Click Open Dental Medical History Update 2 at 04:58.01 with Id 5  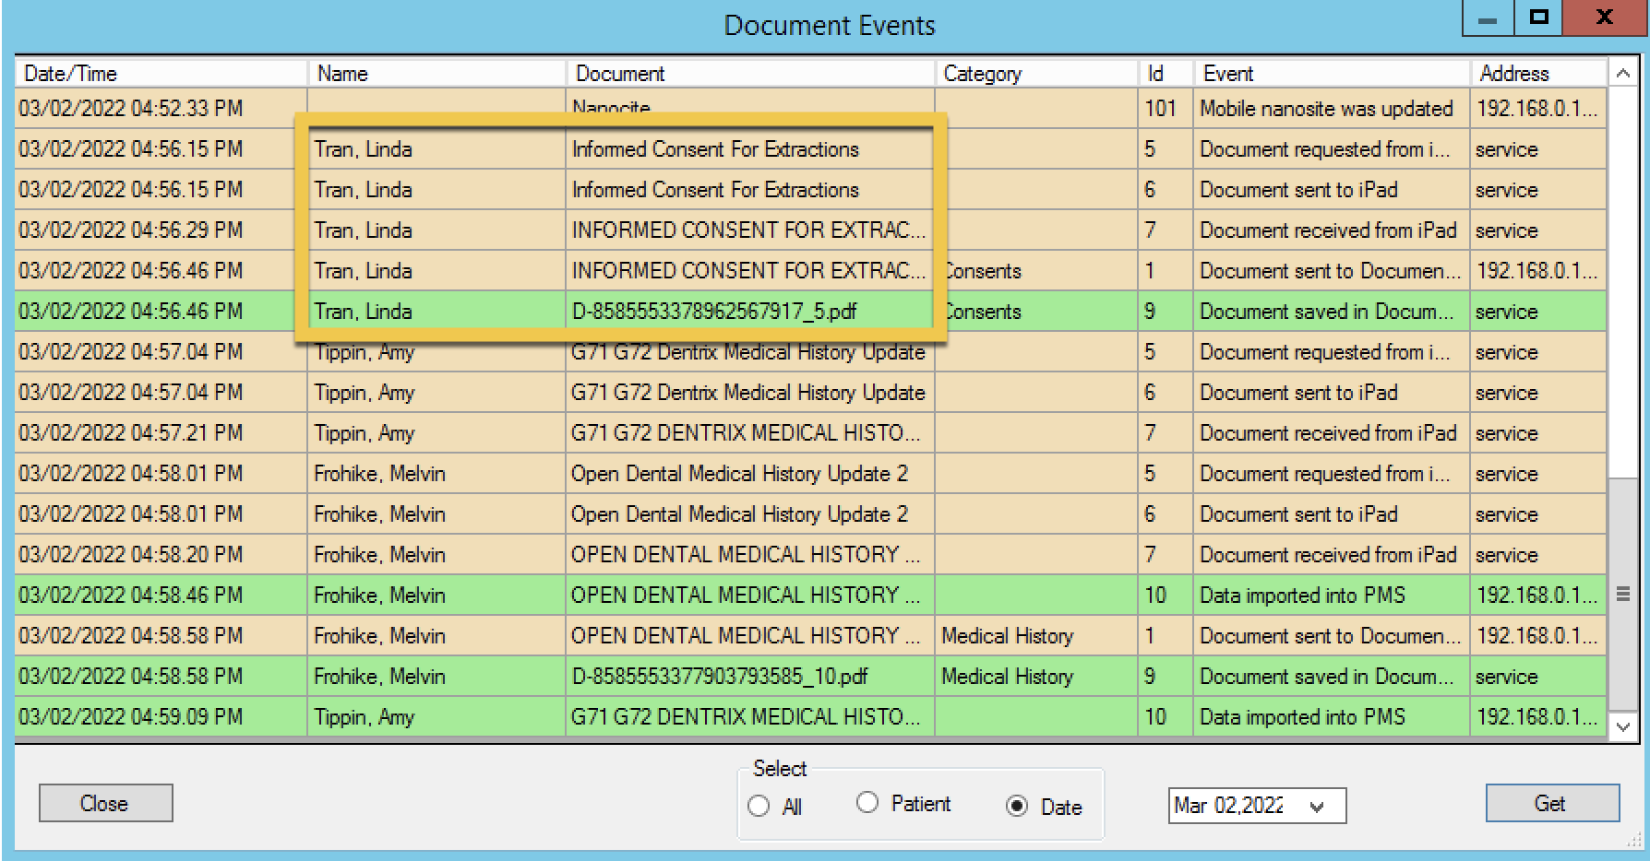(739, 474)
